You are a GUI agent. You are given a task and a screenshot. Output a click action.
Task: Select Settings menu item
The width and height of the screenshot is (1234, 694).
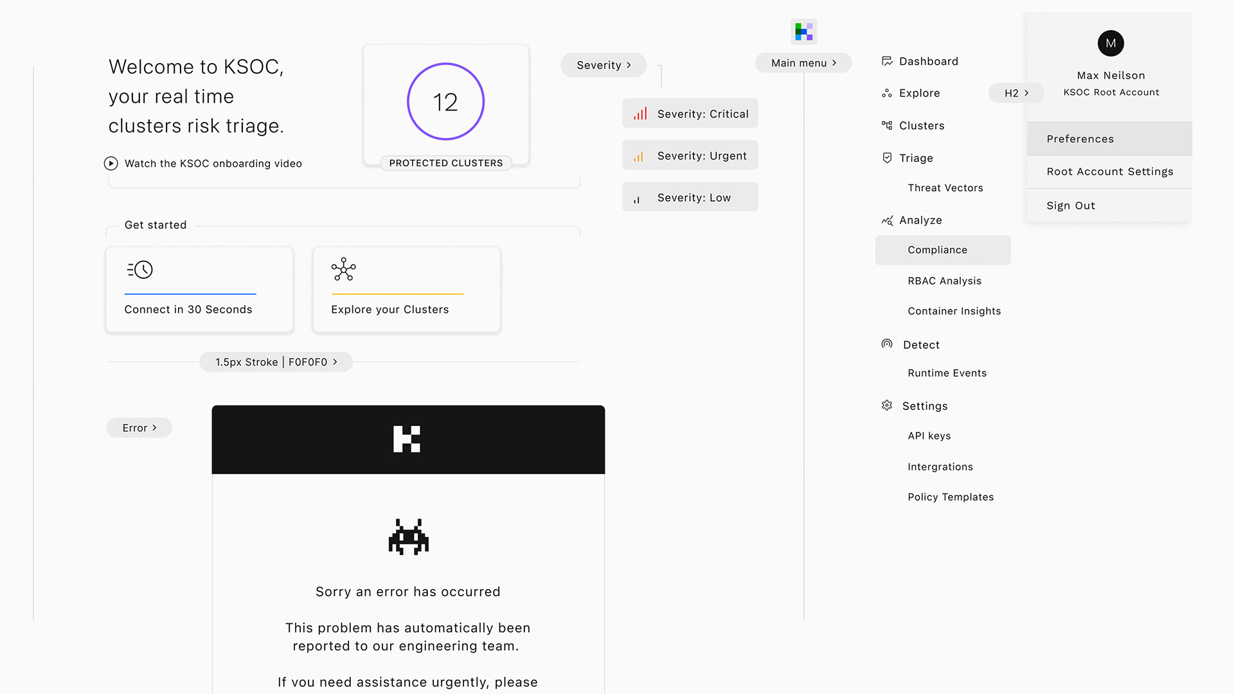(925, 406)
